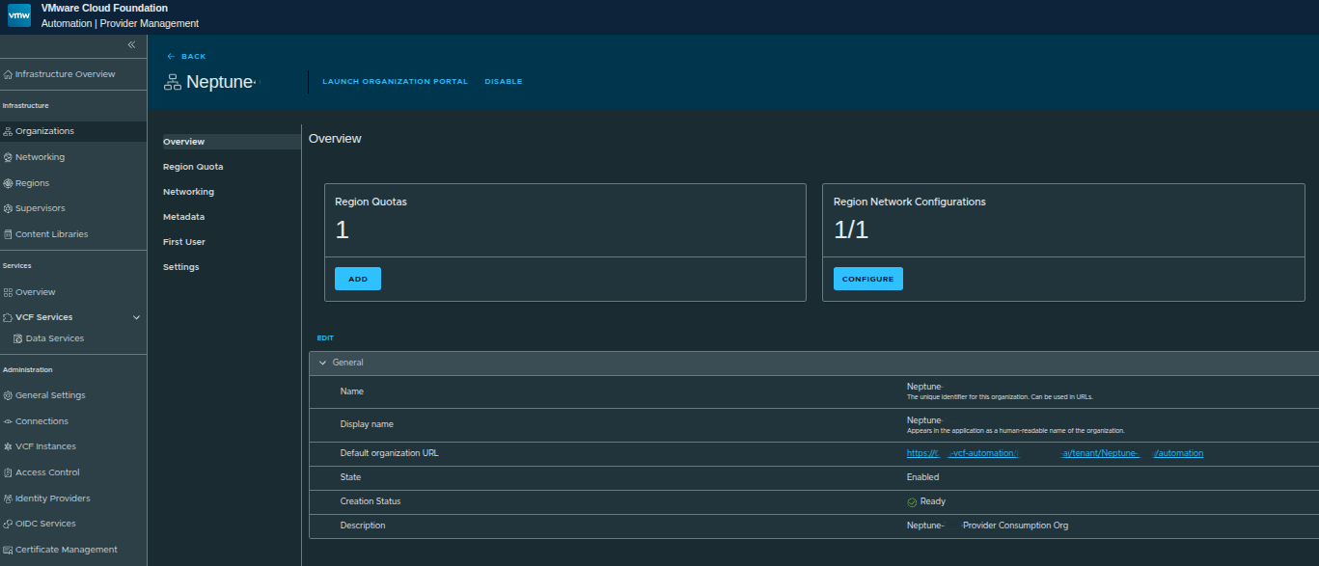This screenshot has width=1319, height=566.
Task: Open OIDC Services from sidebar
Action: point(9,523)
